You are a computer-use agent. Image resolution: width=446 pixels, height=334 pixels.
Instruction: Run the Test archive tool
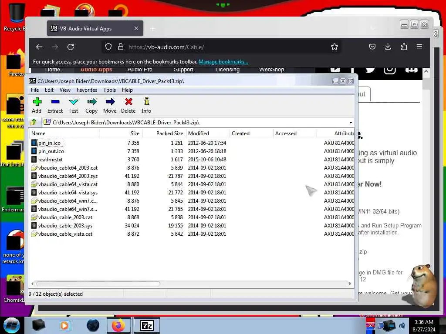[73, 105]
